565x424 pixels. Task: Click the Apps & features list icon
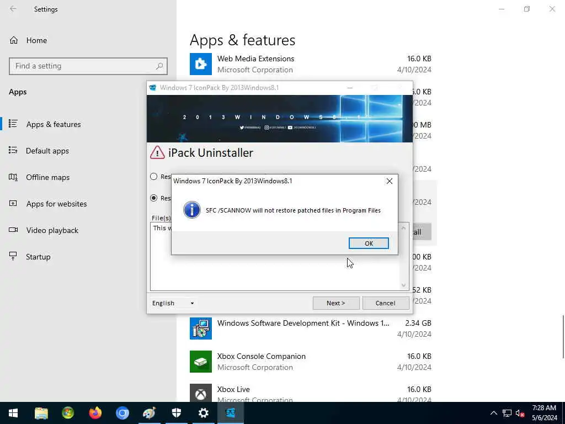(13, 124)
